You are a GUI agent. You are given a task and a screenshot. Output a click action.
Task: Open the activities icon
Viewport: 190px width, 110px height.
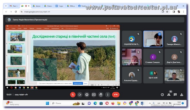tap(182, 95)
